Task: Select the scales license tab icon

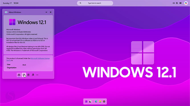Action: tap(19, 75)
